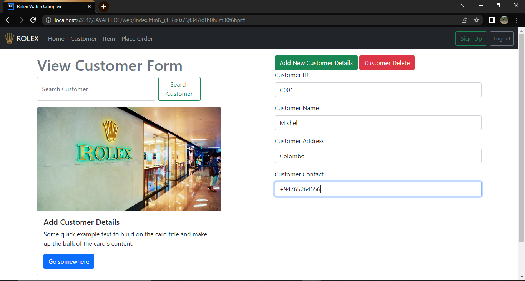Open the share icon in the address bar
525x281 pixels.
[x=464, y=20]
